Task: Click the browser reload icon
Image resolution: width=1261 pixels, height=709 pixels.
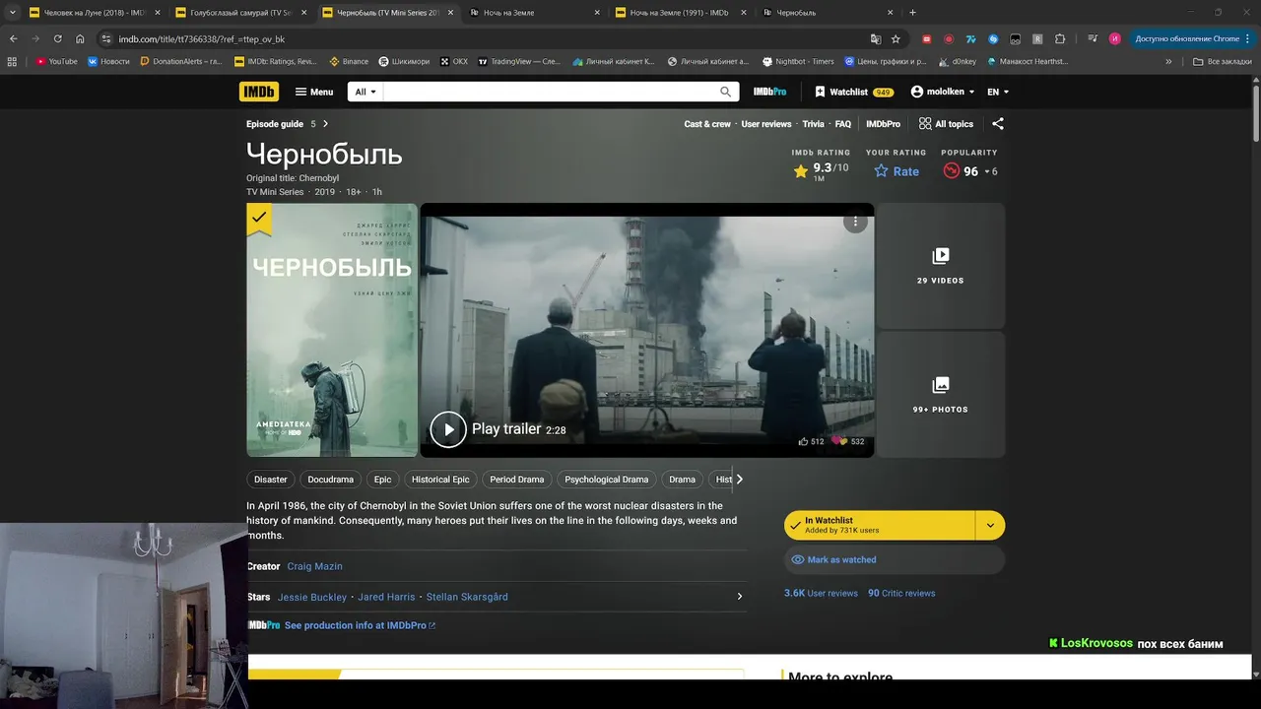Action: [x=57, y=38]
